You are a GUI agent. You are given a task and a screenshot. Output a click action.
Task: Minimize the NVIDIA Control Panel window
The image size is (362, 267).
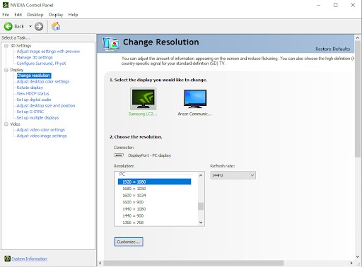coord(319,5)
